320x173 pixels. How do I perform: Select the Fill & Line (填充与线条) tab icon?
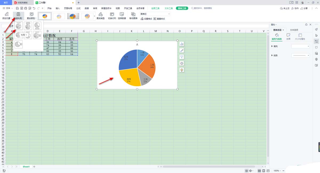[277, 35]
